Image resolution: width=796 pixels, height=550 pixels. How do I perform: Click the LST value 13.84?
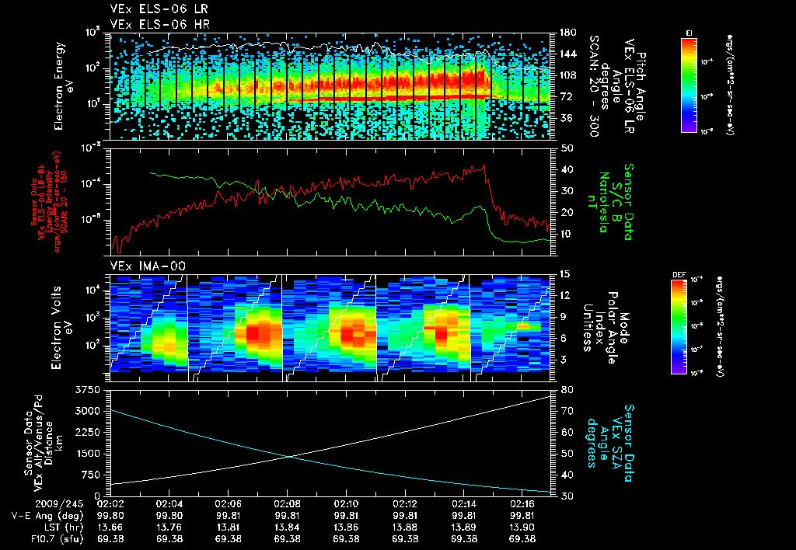click(287, 527)
